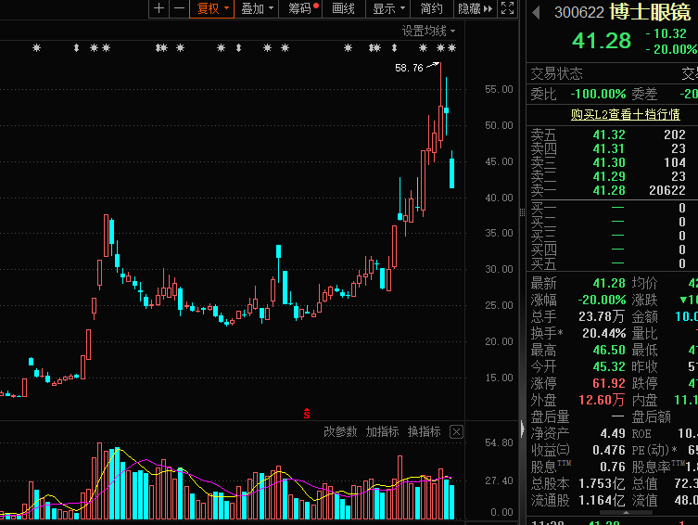This screenshot has height=525, width=698.
Task: Select the 画线 drawing tool
Action: (344, 8)
